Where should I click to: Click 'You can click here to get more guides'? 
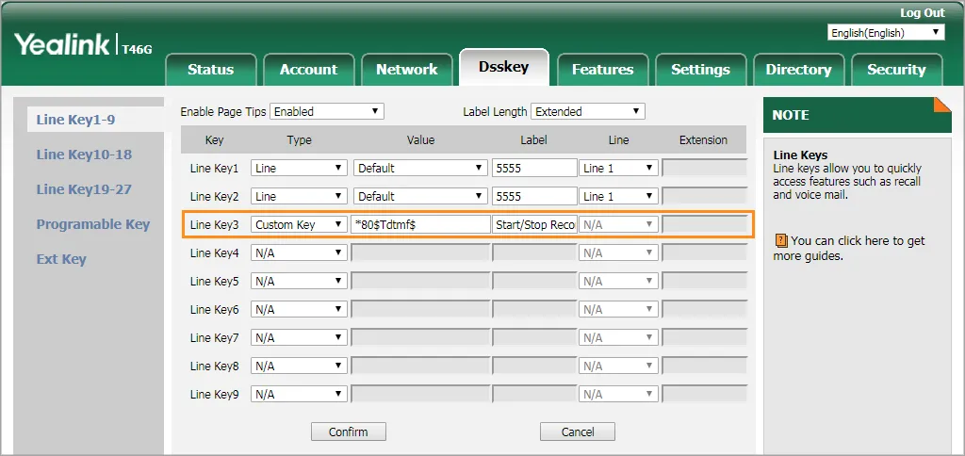(x=849, y=248)
